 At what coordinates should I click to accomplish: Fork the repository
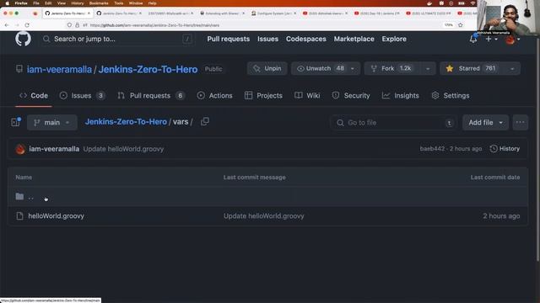[391, 68]
